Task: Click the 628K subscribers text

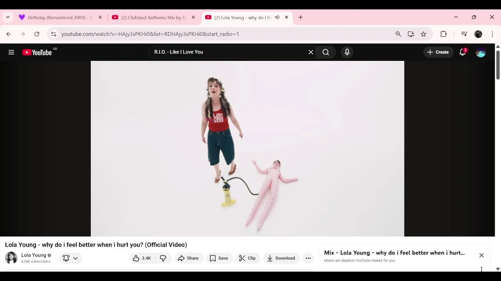Action: pyautogui.click(x=36, y=261)
